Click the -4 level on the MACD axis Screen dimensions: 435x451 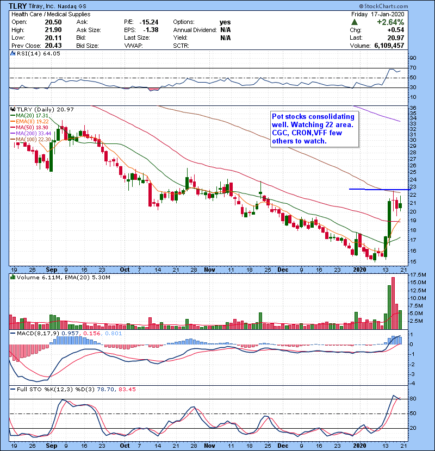pyautogui.click(x=412, y=384)
